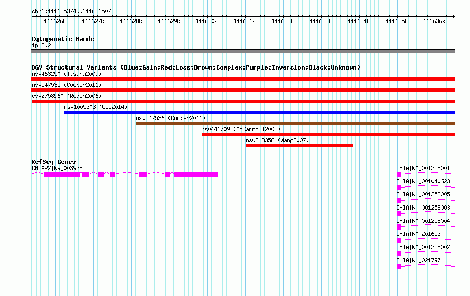Click the 111629k ruler tick label

coord(169,22)
